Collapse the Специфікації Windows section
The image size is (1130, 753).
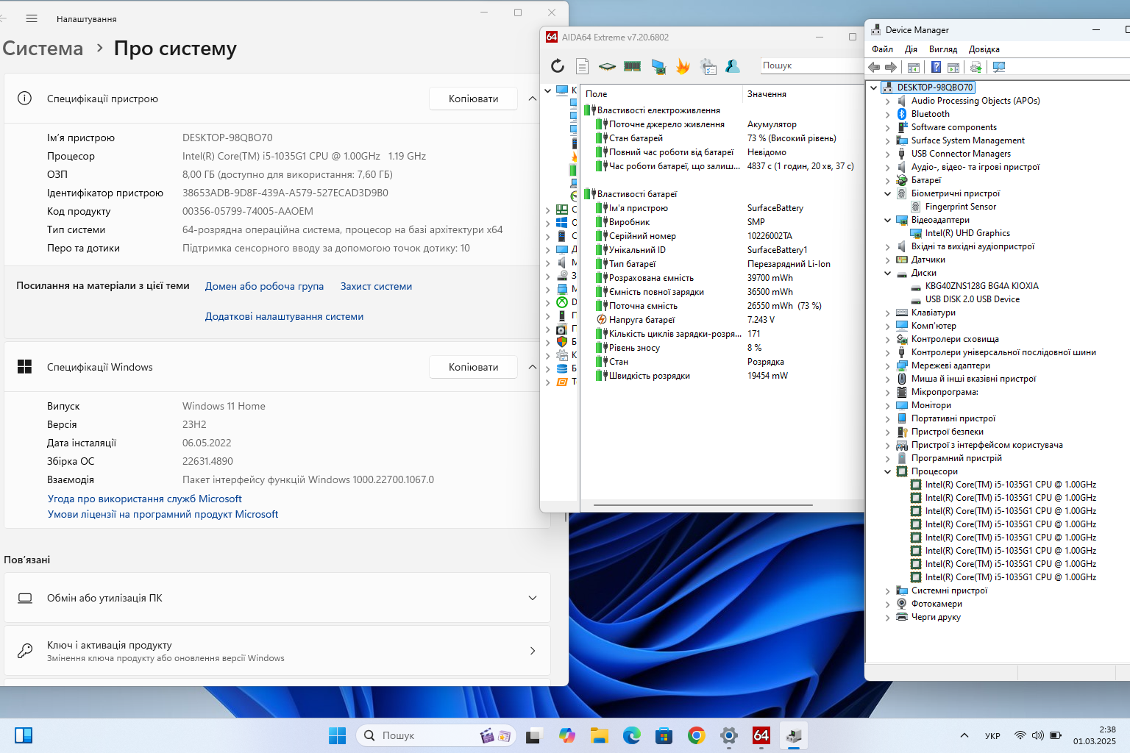pyautogui.click(x=533, y=367)
